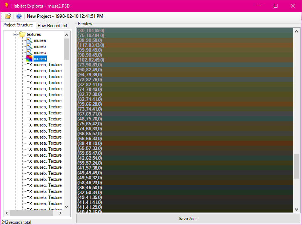Click palette entry (42,62,54,0)
Screen dimensions: 302x225
click(x=185, y=158)
